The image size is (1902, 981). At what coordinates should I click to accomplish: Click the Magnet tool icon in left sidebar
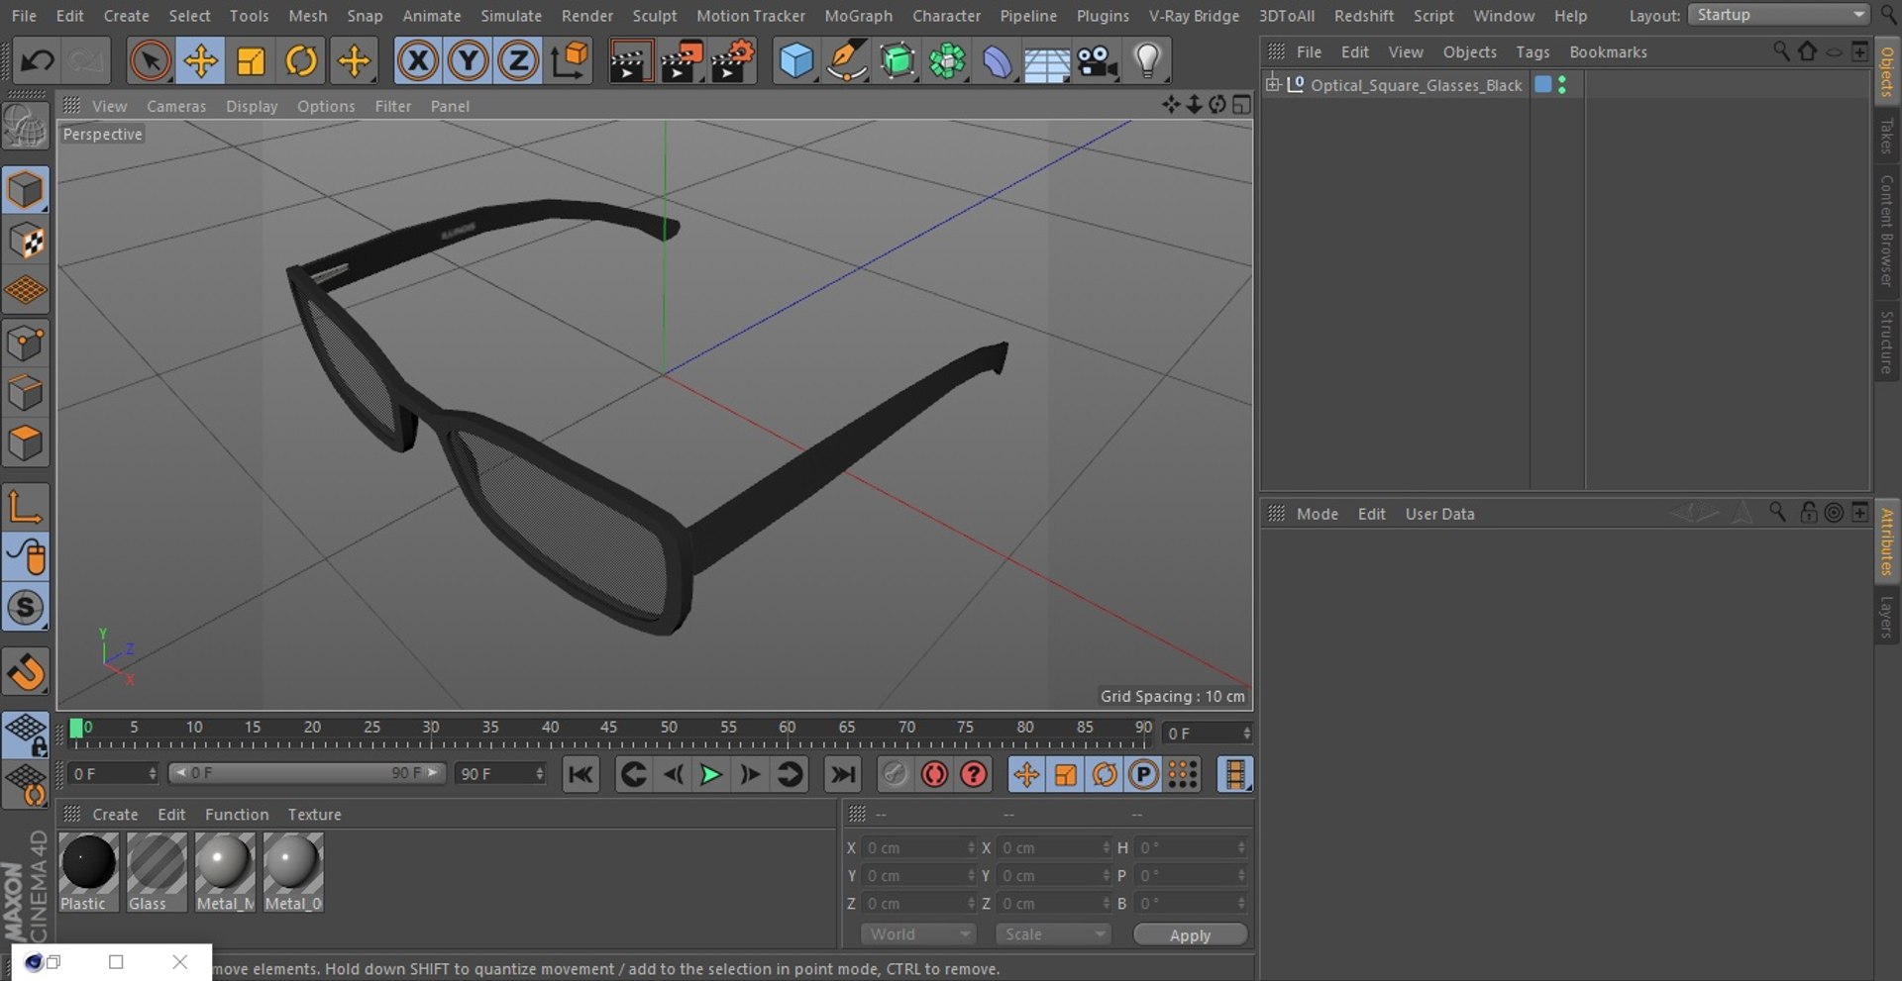(26, 671)
